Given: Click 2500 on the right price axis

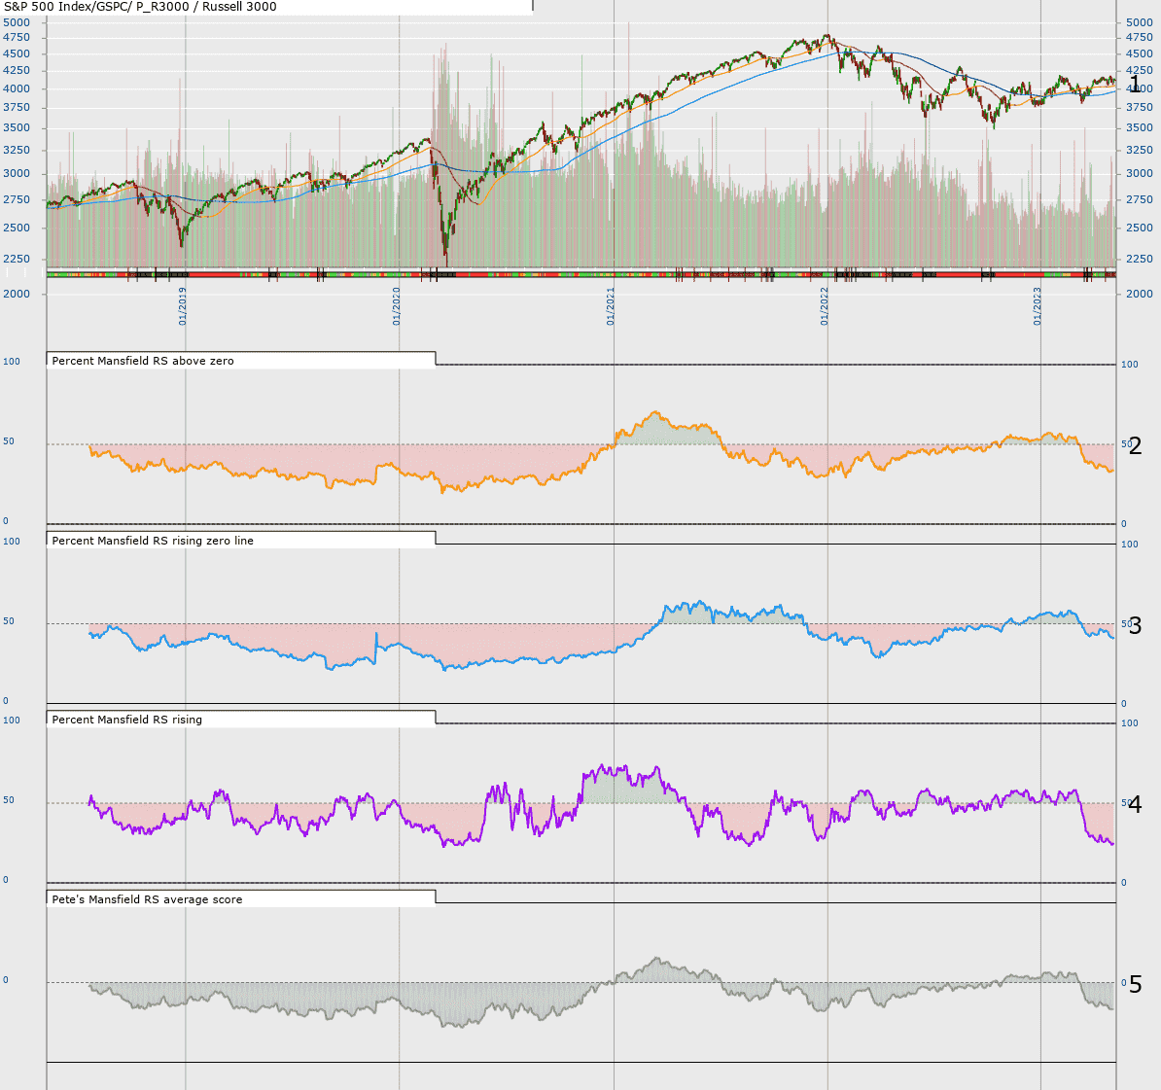Looking at the screenshot, I should [1140, 228].
